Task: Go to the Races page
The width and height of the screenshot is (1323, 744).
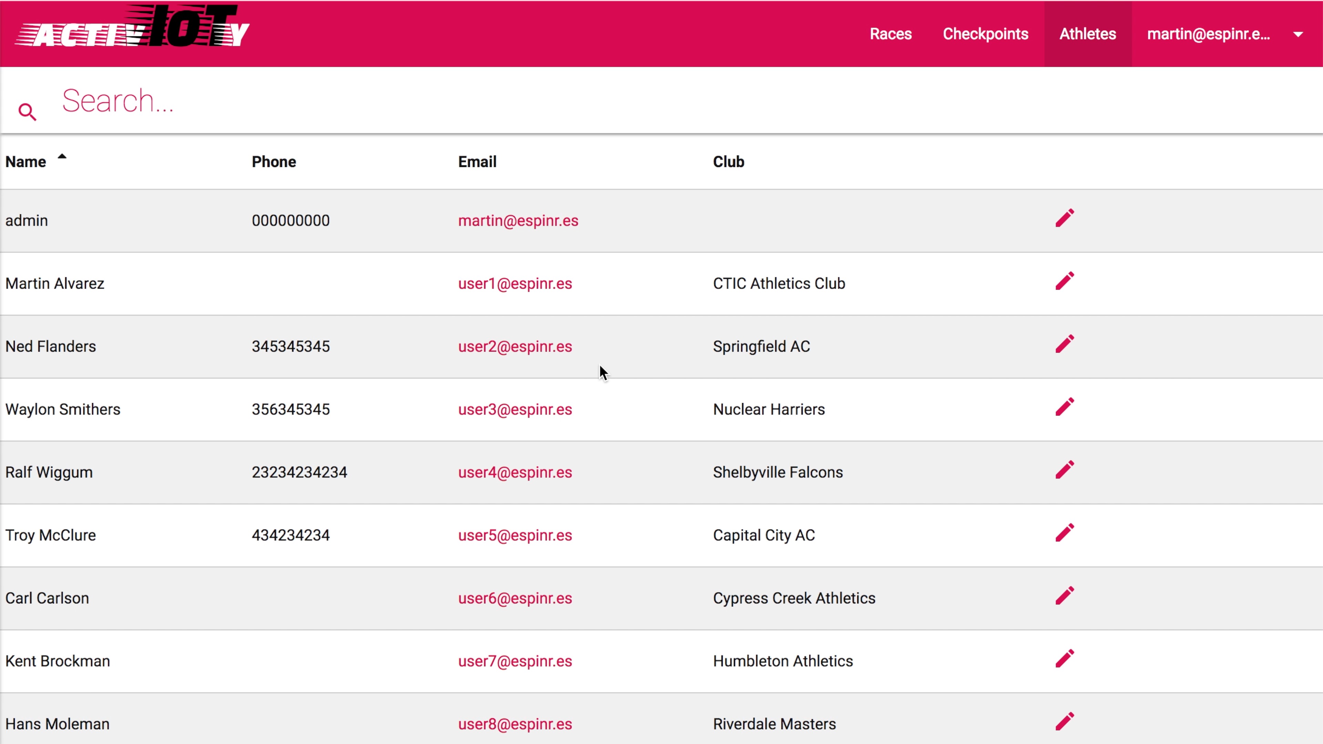Action: tap(891, 34)
